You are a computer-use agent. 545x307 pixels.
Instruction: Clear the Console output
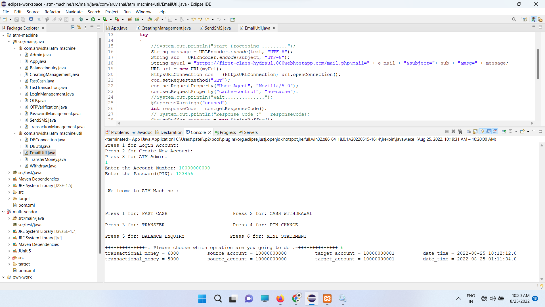click(x=469, y=132)
